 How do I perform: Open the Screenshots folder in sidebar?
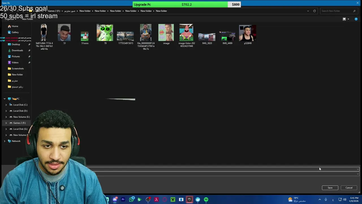(x=18, y=69)
